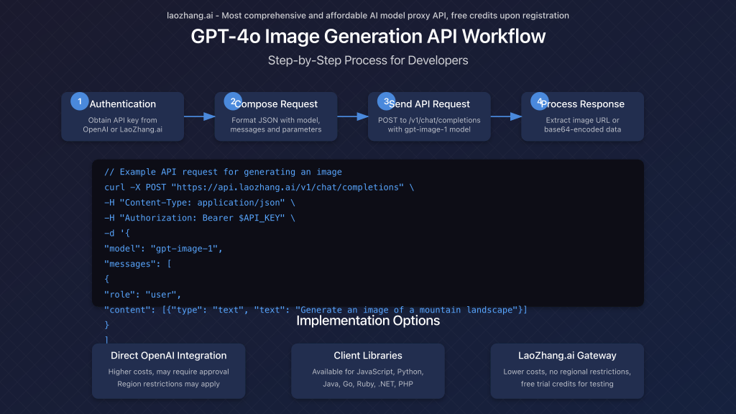Click the Process Response step card
The image size is (736, 414).
point(582,116)
